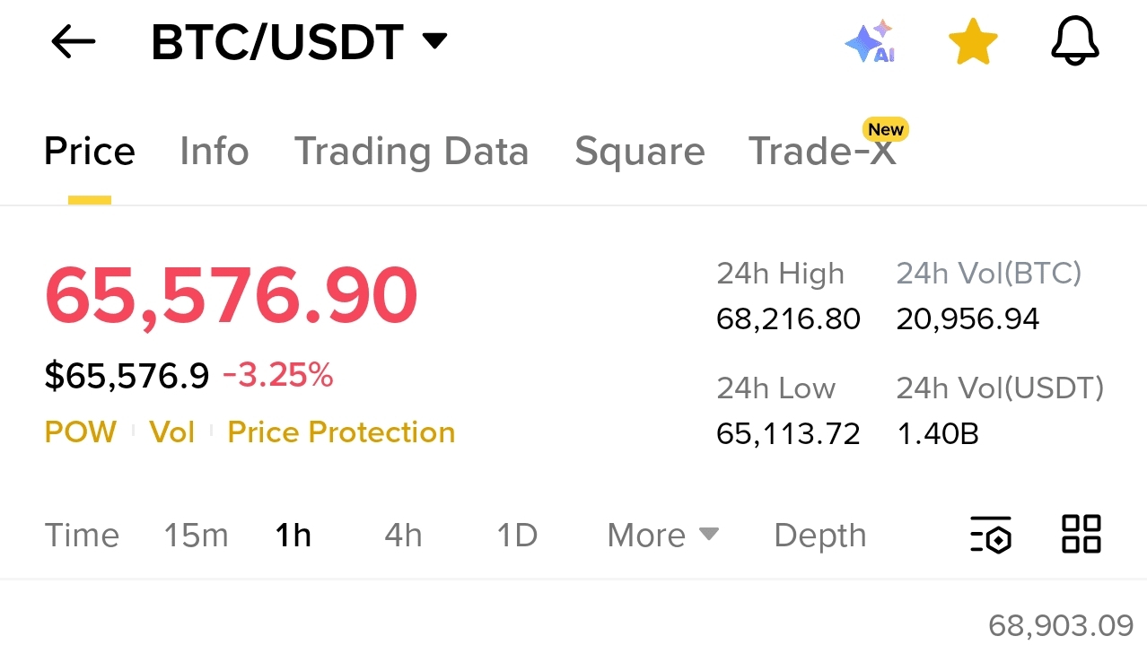Switch to the Info tab
Viewport: 1147px width, 645px height.
[x=214, y=151]
